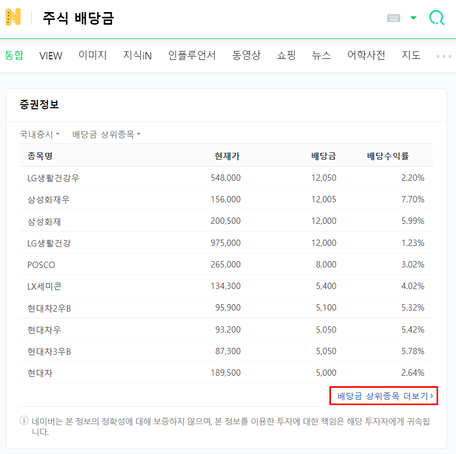
Task: Expand the 배당금 상위종목 dropdown
Action: click(107, 135)
